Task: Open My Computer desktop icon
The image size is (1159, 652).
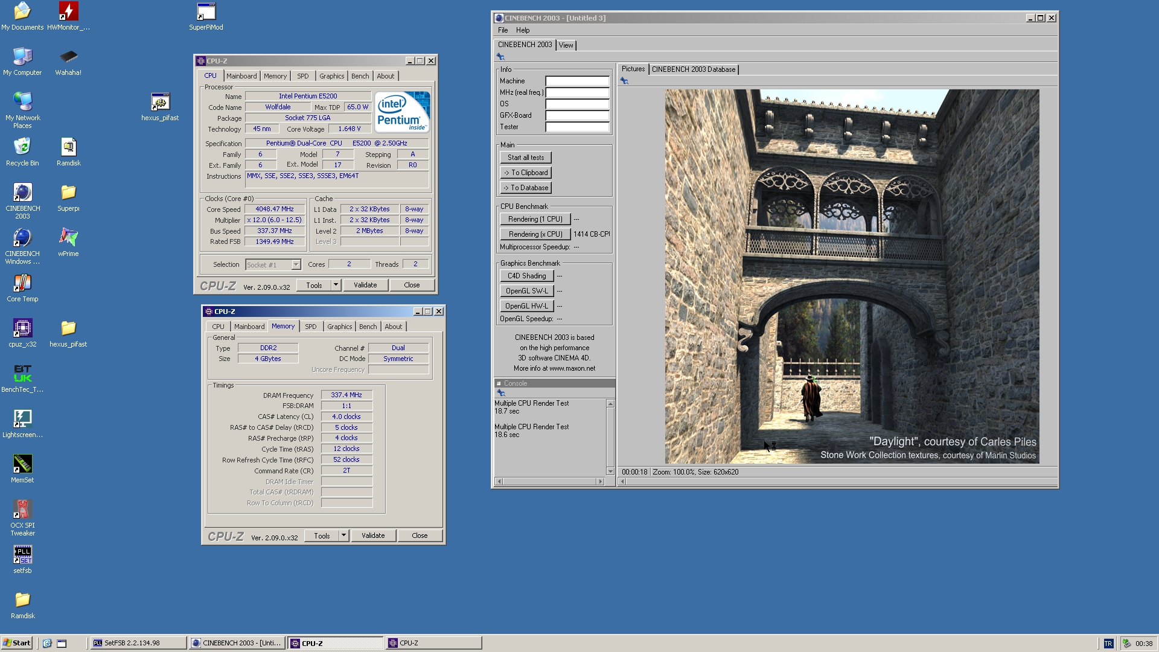Action: click(22, 62)
